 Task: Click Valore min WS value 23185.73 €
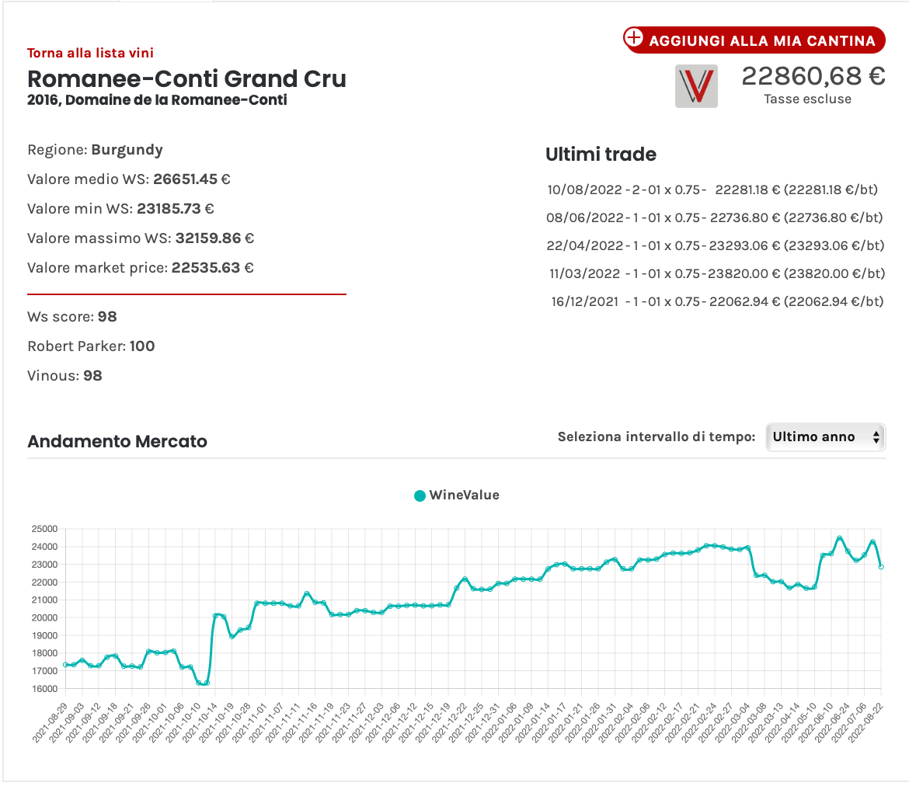click(x=176, y=209)
